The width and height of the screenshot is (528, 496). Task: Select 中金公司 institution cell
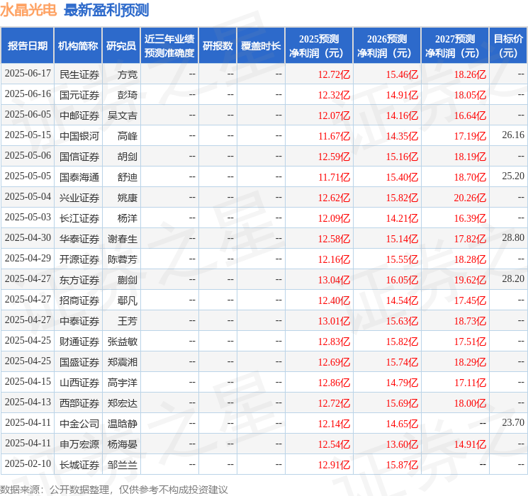pyautogui.click(x=79, y=424)
